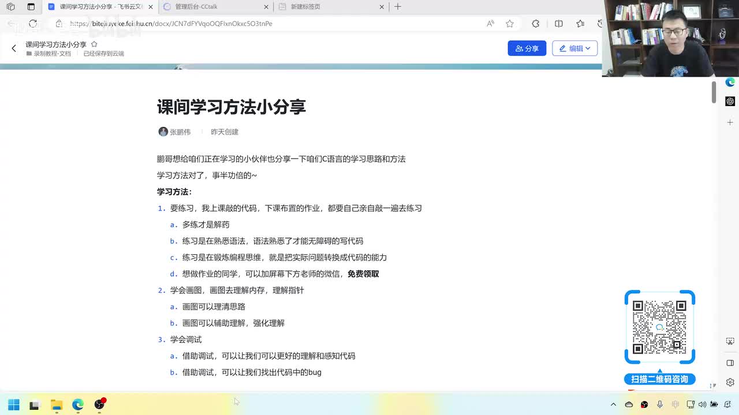Click the site lock info icon

[59, 24]
